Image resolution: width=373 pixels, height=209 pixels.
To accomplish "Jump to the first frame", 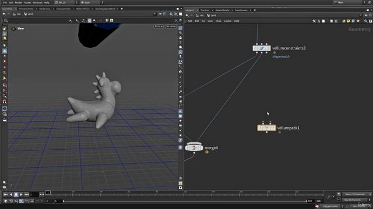I will [5, 194].
